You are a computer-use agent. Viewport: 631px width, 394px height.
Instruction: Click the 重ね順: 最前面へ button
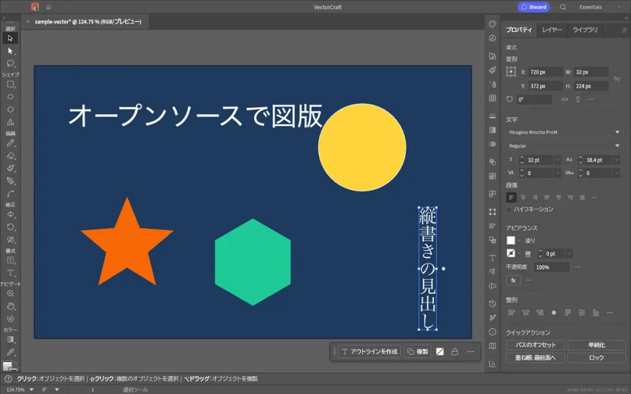tap(535, 358)
